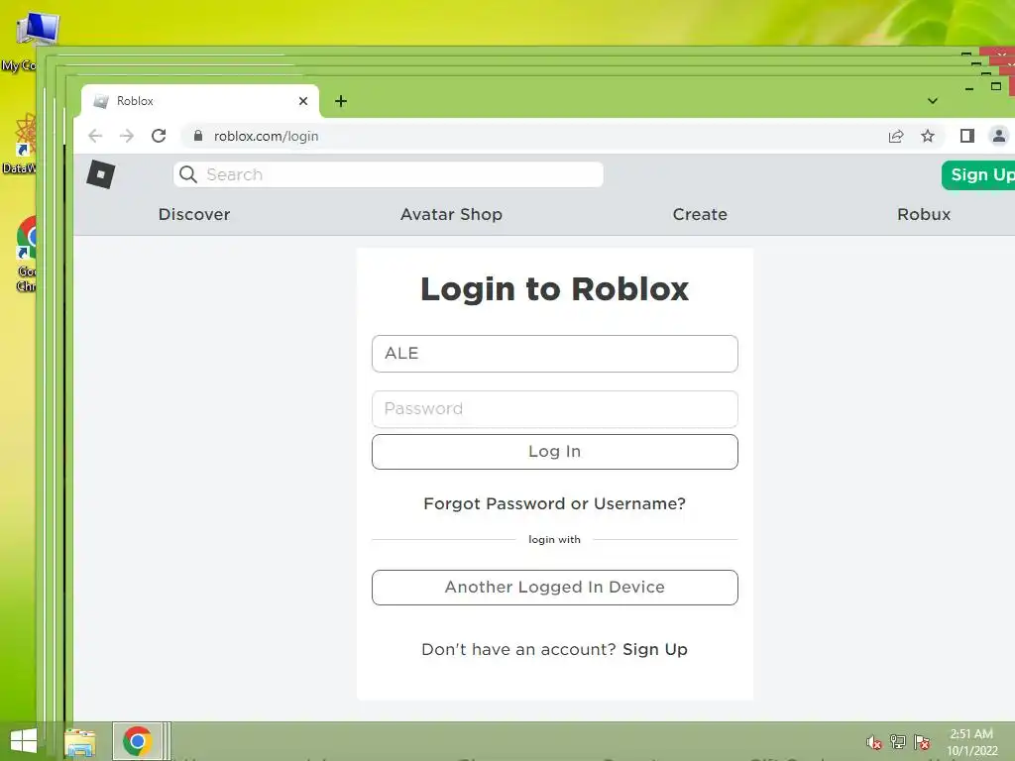This screenshot has height=761, width=1015.
Task: Select the Roblox browser tab
Action: pyautogui.click(x=200, y=101)
